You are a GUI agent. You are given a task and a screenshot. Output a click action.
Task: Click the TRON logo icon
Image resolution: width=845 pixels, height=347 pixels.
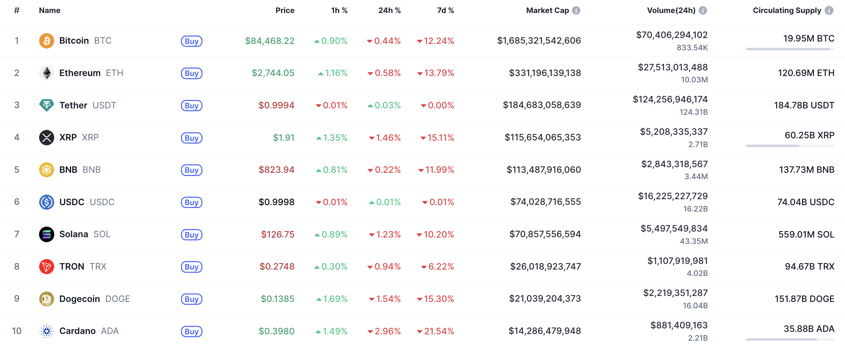coord(46,267)
